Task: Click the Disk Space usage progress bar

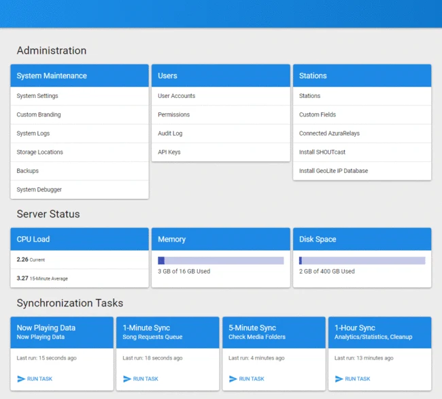Action: pos(362,261)
